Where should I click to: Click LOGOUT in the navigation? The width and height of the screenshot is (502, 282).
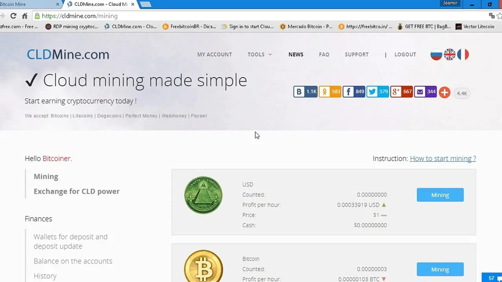coord(405,54)
